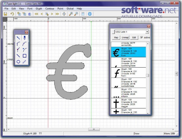Select the florin glyph entry
This screenshot has height=139, width=182.
128,73
